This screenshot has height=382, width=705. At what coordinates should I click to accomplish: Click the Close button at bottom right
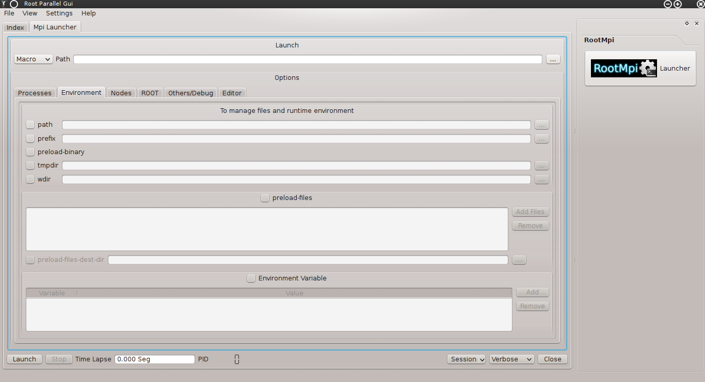(552, 359)
